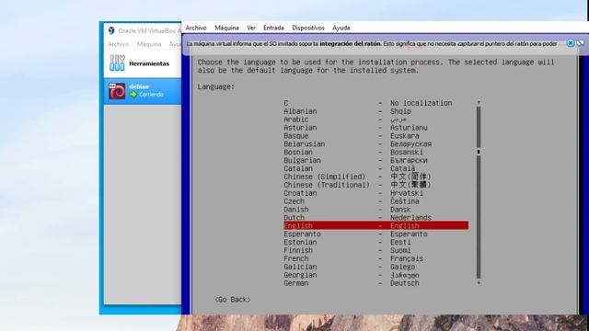Select Chinese (Simplified) row
The image size is (589, 331).
pos(376,177)
